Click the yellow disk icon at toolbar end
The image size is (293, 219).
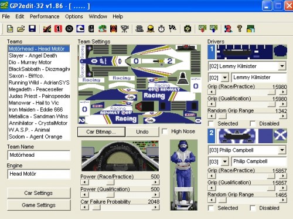(251, 29)
